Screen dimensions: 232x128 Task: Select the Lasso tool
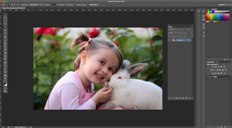[x=5, y=24]
